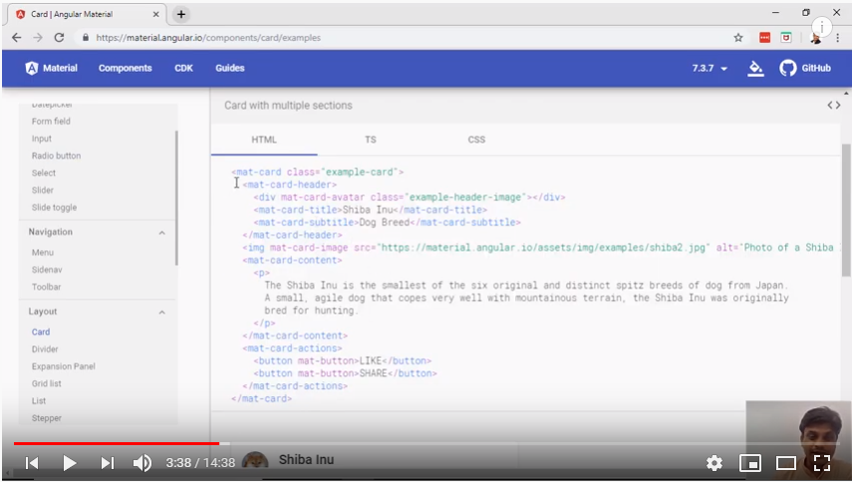Viewport: 852px width, 482px height.
Task: Open video settings gear
Action: tap(713, 462)
